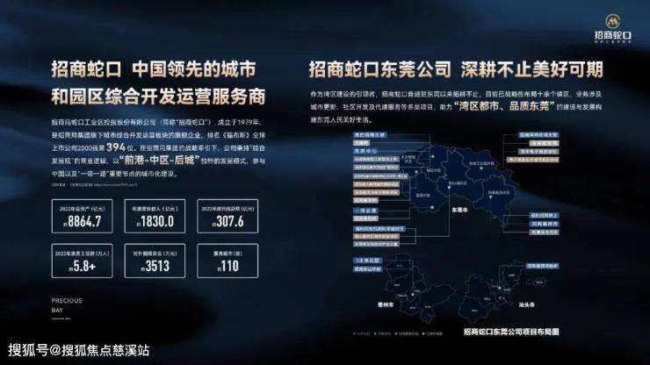Click the highlighted phrase 湾区都市、品质东莞

point(506,106)
